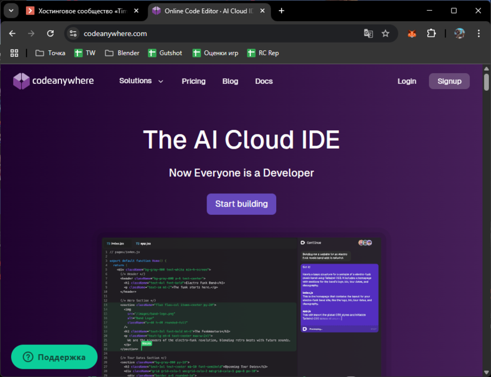Click the Chrome profile avatar
Viewport: 491px width, 377px height.
click(459, 34)
